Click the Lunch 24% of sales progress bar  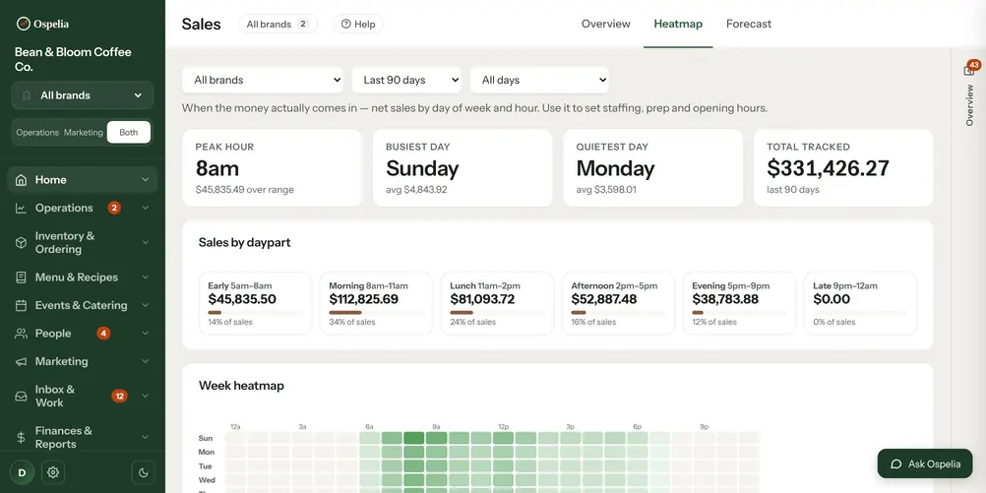coord(497,313)
